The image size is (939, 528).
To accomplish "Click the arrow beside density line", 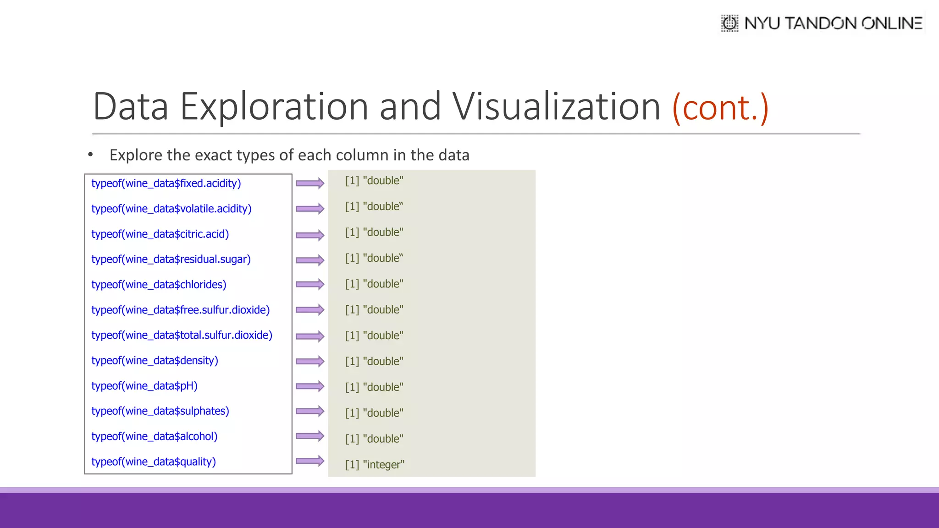I will pos(310,361).
